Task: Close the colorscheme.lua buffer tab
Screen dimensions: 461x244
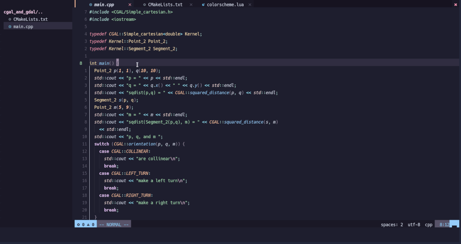Action: coord(250,5)
